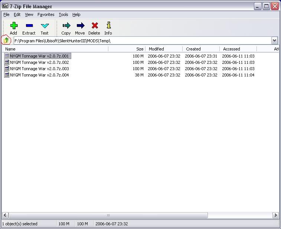This screenshot has width=281, height=229.
Task: Sort by Accessed column header
Action: (238, 49)
